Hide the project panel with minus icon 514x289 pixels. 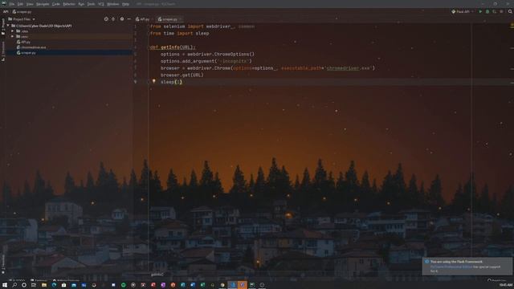[128, 19]
